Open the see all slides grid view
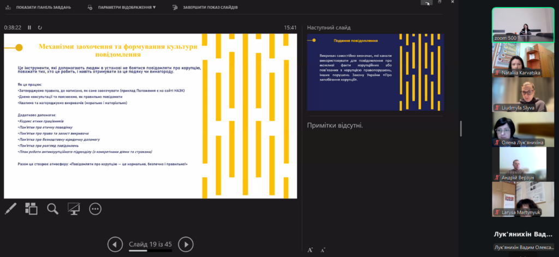 click(x=31, y=208)
